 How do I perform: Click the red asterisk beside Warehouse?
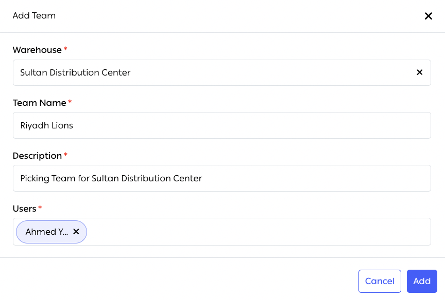[x=65, y=49]
